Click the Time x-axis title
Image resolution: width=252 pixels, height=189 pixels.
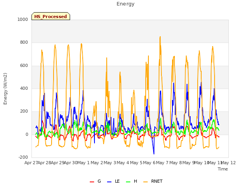point(223,169)
